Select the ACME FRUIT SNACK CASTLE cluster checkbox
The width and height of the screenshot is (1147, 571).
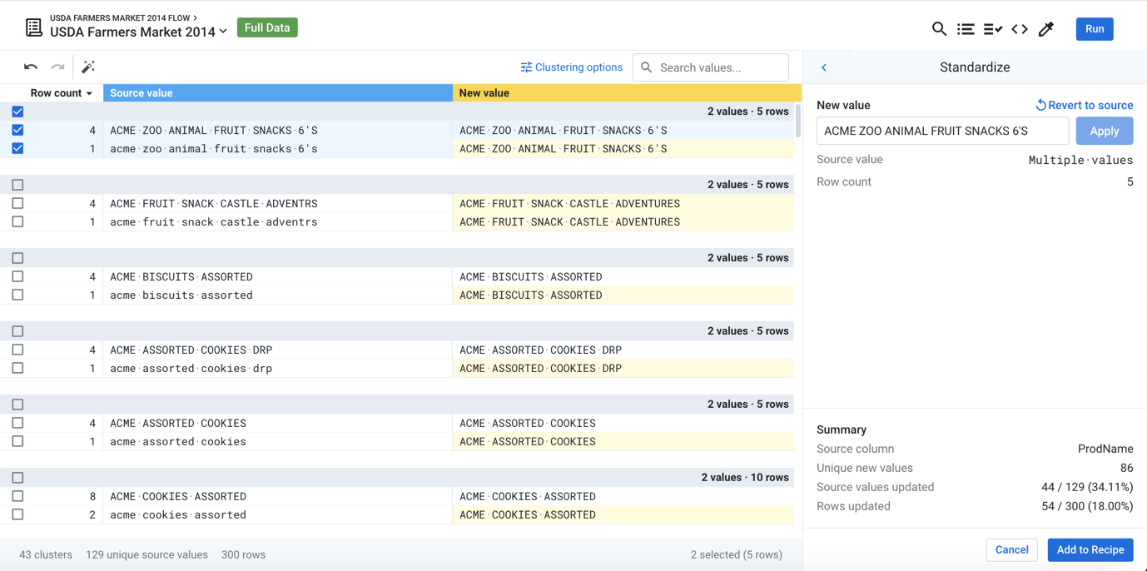[17, 185]
